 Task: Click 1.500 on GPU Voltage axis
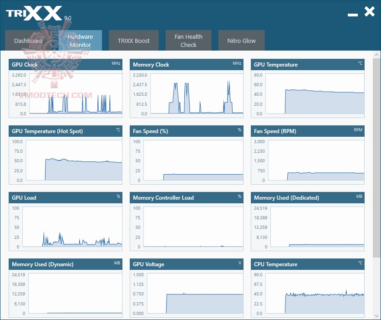click(x=138, y=274)
